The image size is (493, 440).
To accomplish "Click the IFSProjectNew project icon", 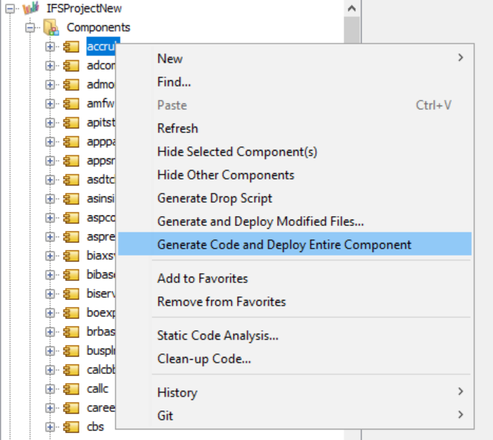I will pos(30,9).
